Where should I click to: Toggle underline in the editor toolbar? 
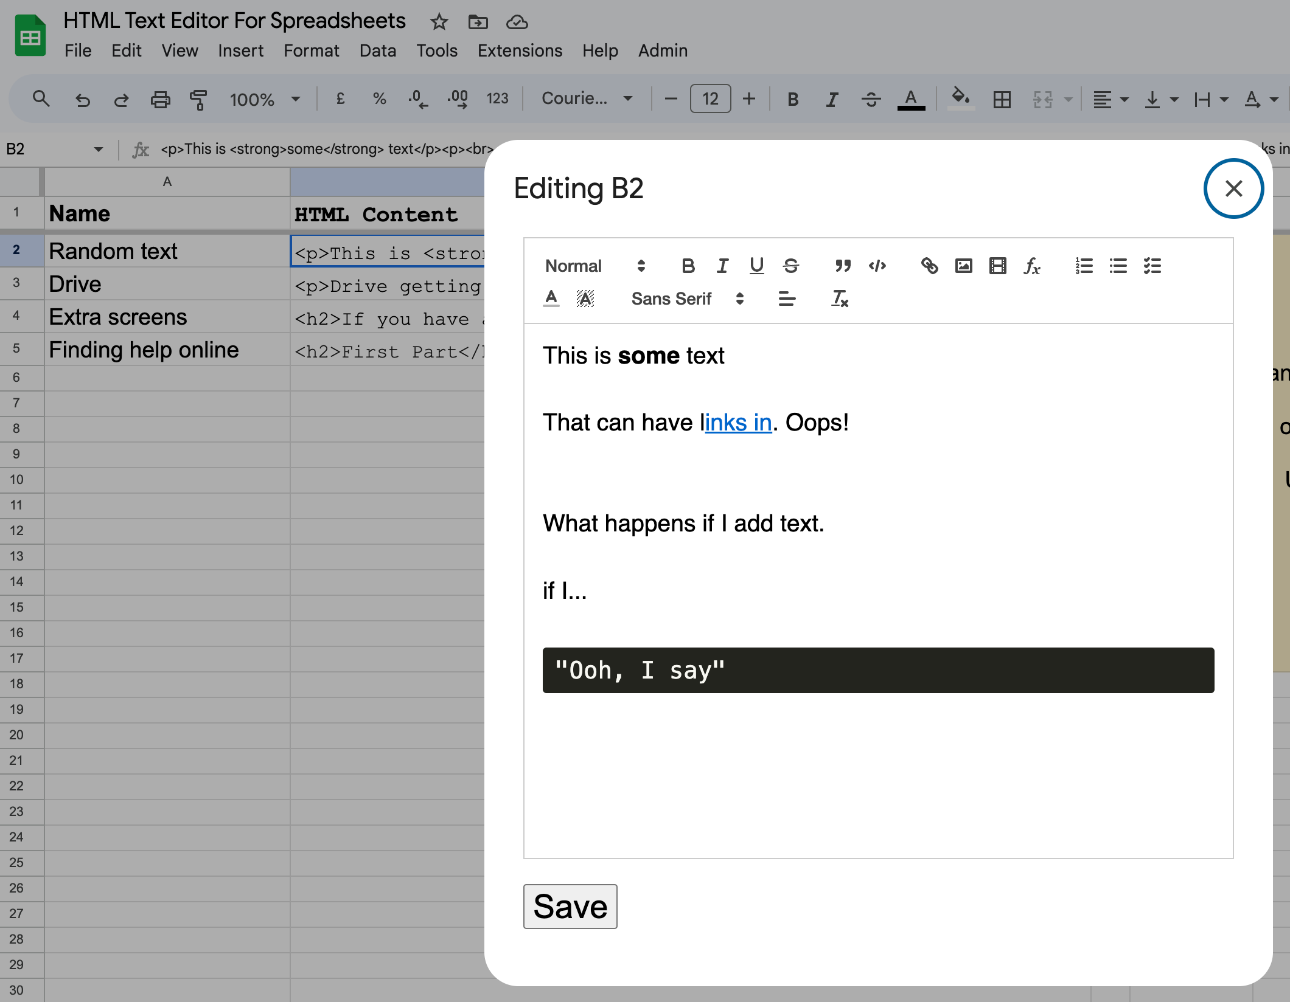tap(756, 266)
